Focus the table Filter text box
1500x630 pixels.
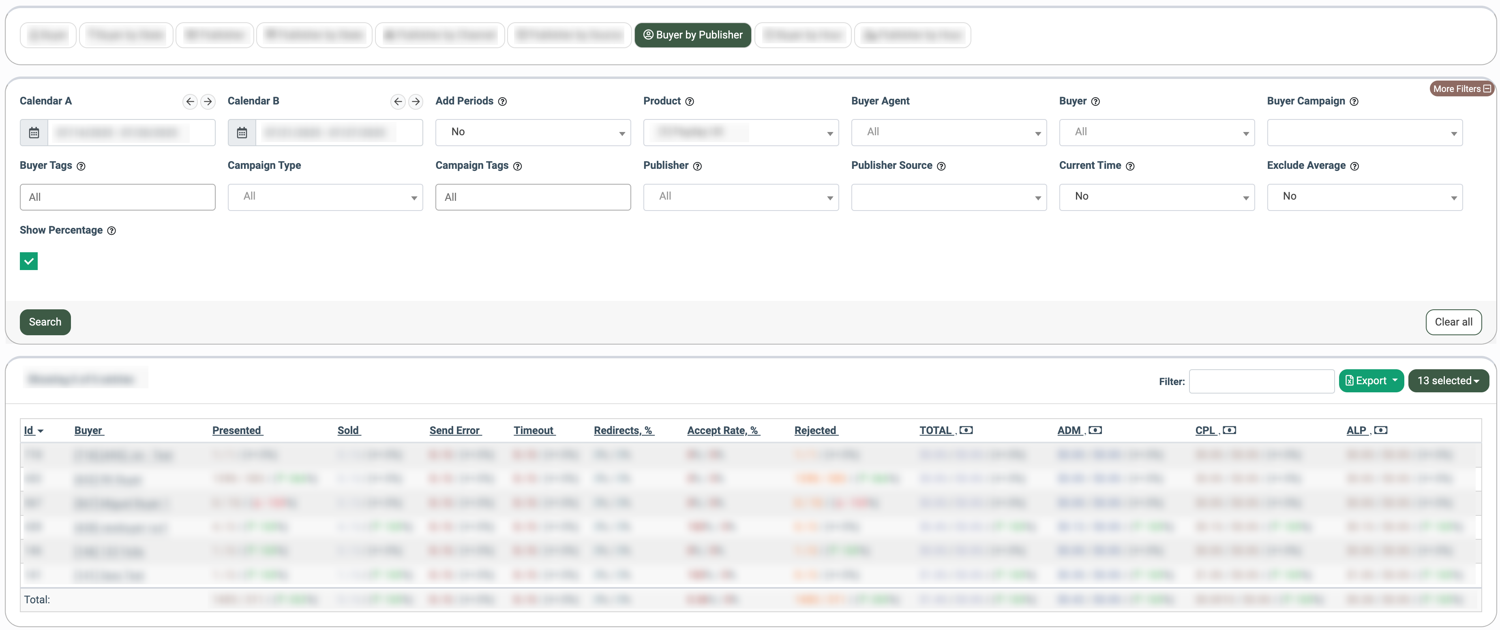pos(1261,382)
